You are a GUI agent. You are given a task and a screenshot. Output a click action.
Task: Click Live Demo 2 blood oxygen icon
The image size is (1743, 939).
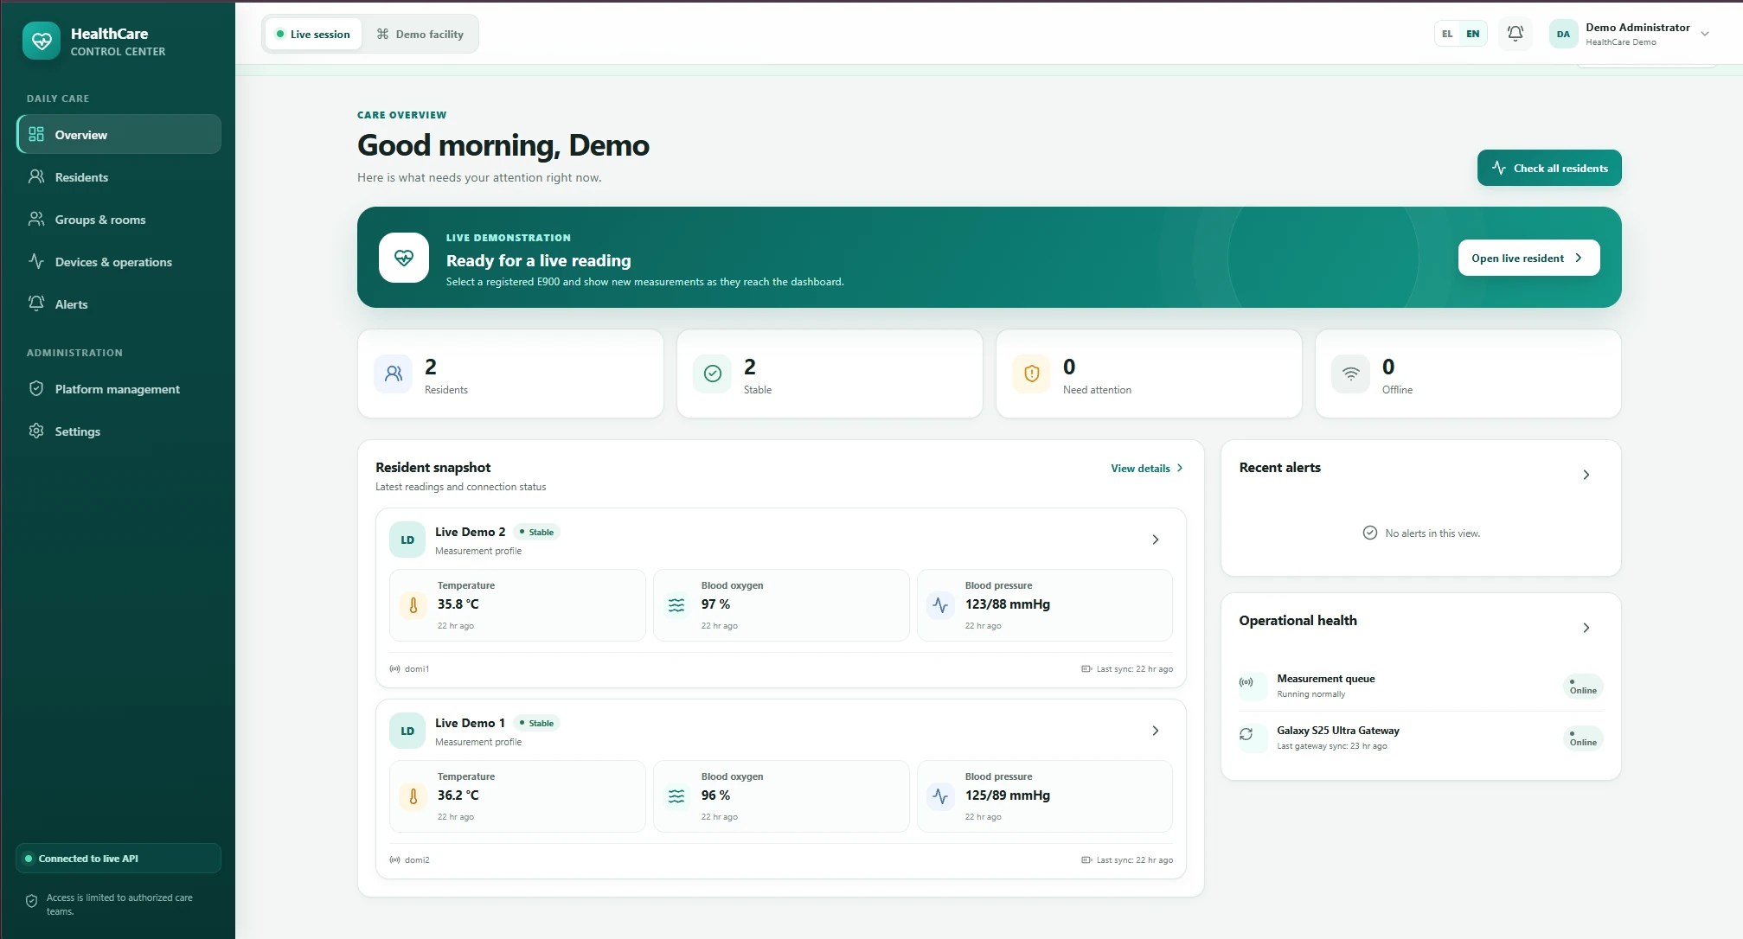coord(676,605)
